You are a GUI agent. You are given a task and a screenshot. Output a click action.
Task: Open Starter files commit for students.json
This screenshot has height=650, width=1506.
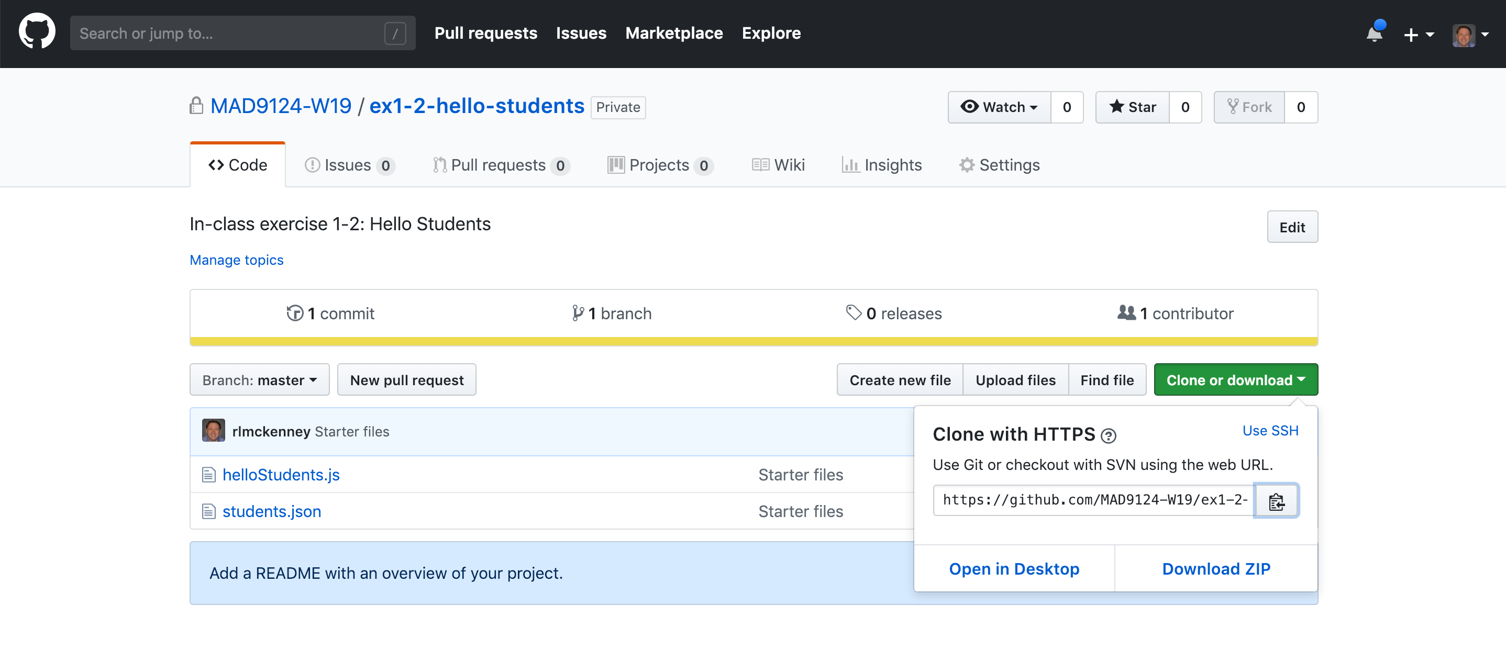(801, 511)
